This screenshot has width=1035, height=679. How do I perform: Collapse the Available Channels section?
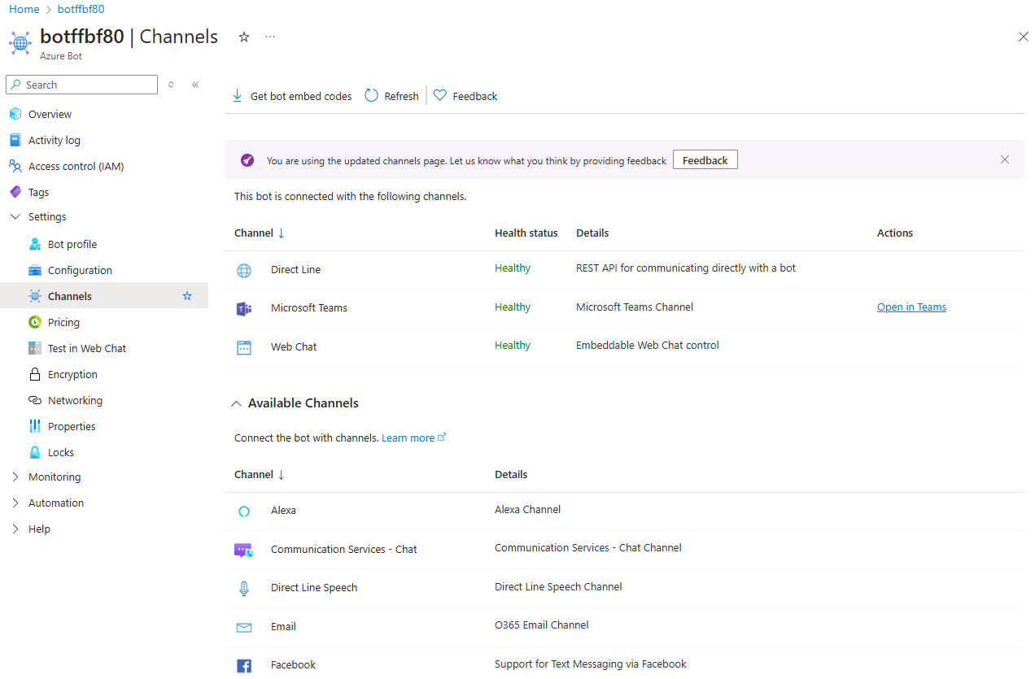coord(236,403)
